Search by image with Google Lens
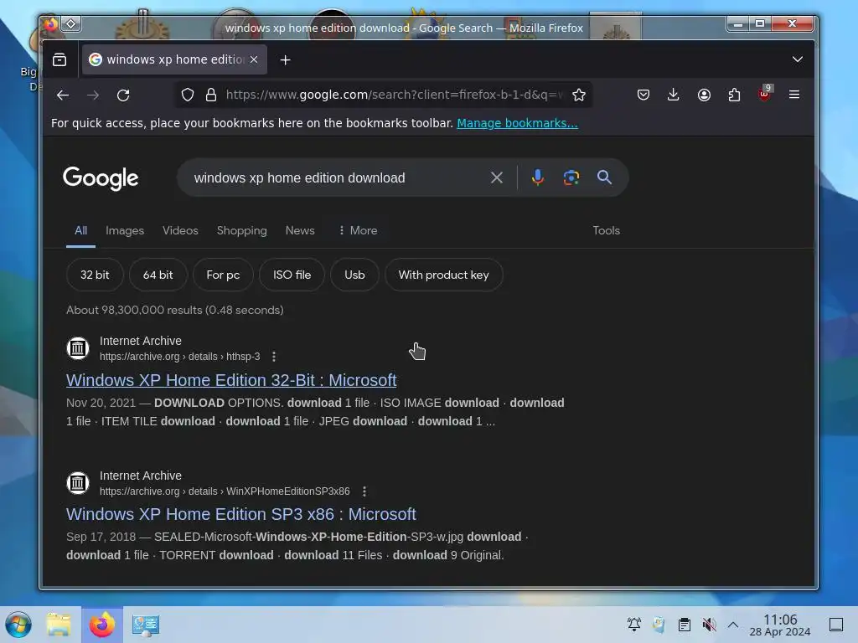Image resolution: width=858 pixels, height=643 pixels. click(x=571, y=177)
